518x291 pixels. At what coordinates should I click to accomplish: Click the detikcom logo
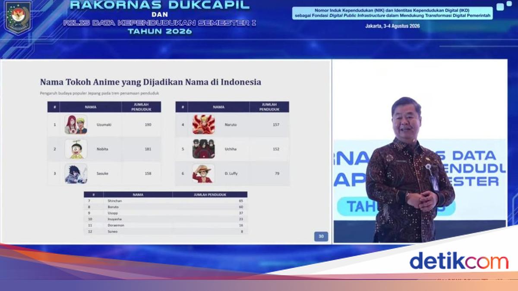click(459, 261)
